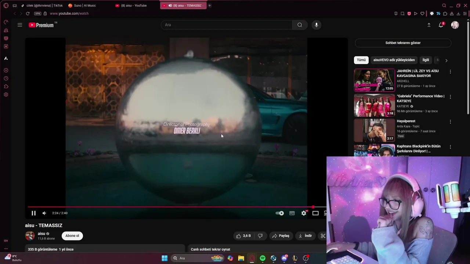Add page to bookmarks heart icon
Image resolution: width=470 pixels, height=264 pixels.
[422, 14]
